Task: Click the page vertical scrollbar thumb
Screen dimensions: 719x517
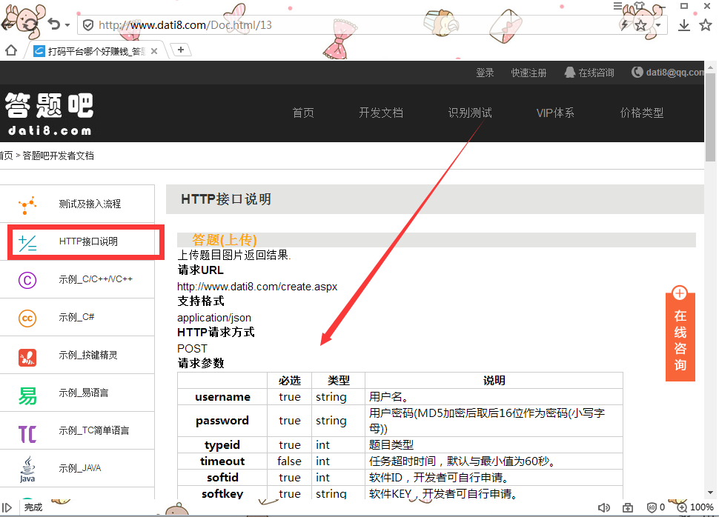Action: [x=710, y=117]
